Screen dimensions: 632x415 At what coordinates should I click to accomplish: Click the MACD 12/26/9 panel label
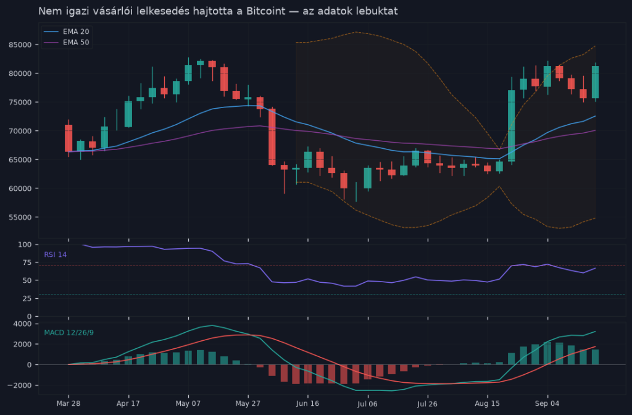(69, 333)
